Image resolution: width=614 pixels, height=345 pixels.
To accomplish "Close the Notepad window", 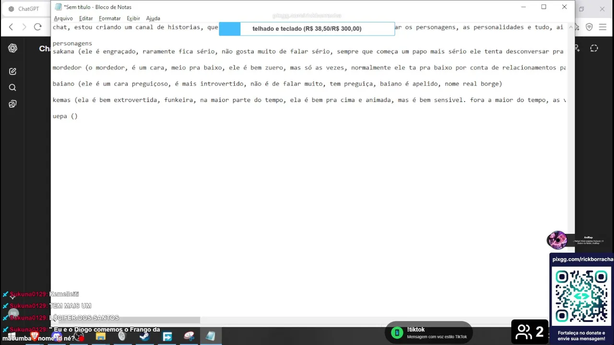I will tap(564, 7).
